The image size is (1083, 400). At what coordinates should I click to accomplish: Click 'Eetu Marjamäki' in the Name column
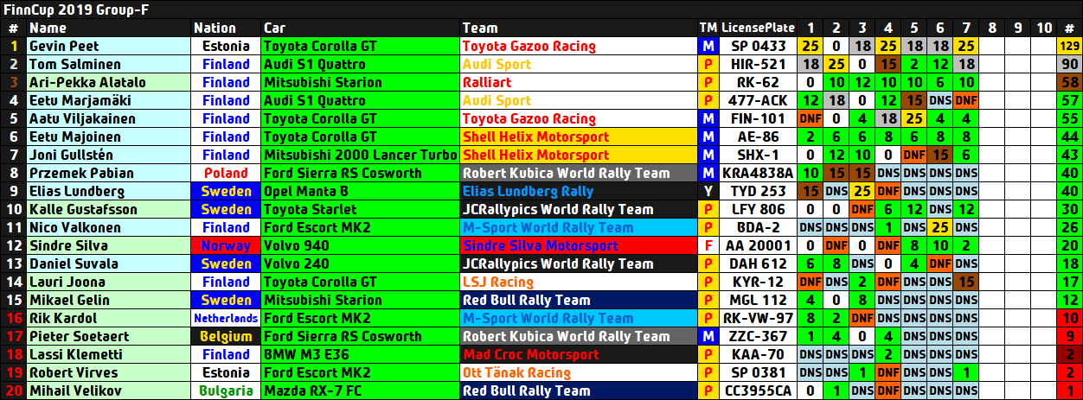click(108, 100)
